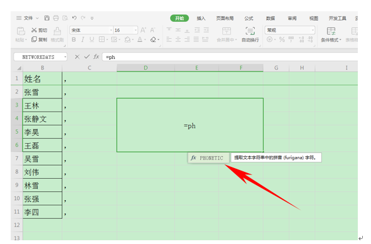Click the decrease decimal places icon
This screenshot has width=371, height=244.
pos(310,40)
